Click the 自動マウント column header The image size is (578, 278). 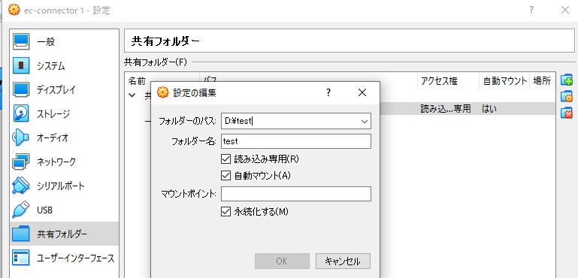coord(505,81)
